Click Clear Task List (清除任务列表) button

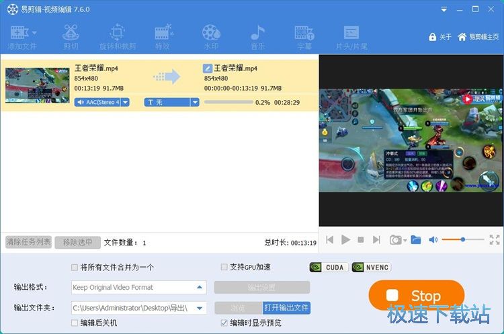pyautogui.click(x=29, y=242)
